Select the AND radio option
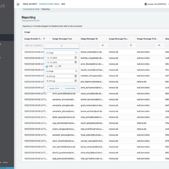 (x=47, y=67)
